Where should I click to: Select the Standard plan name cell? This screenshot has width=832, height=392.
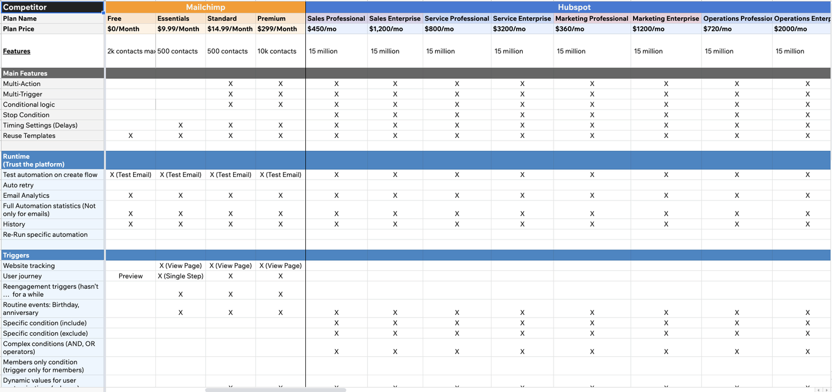tap(231, 18)
